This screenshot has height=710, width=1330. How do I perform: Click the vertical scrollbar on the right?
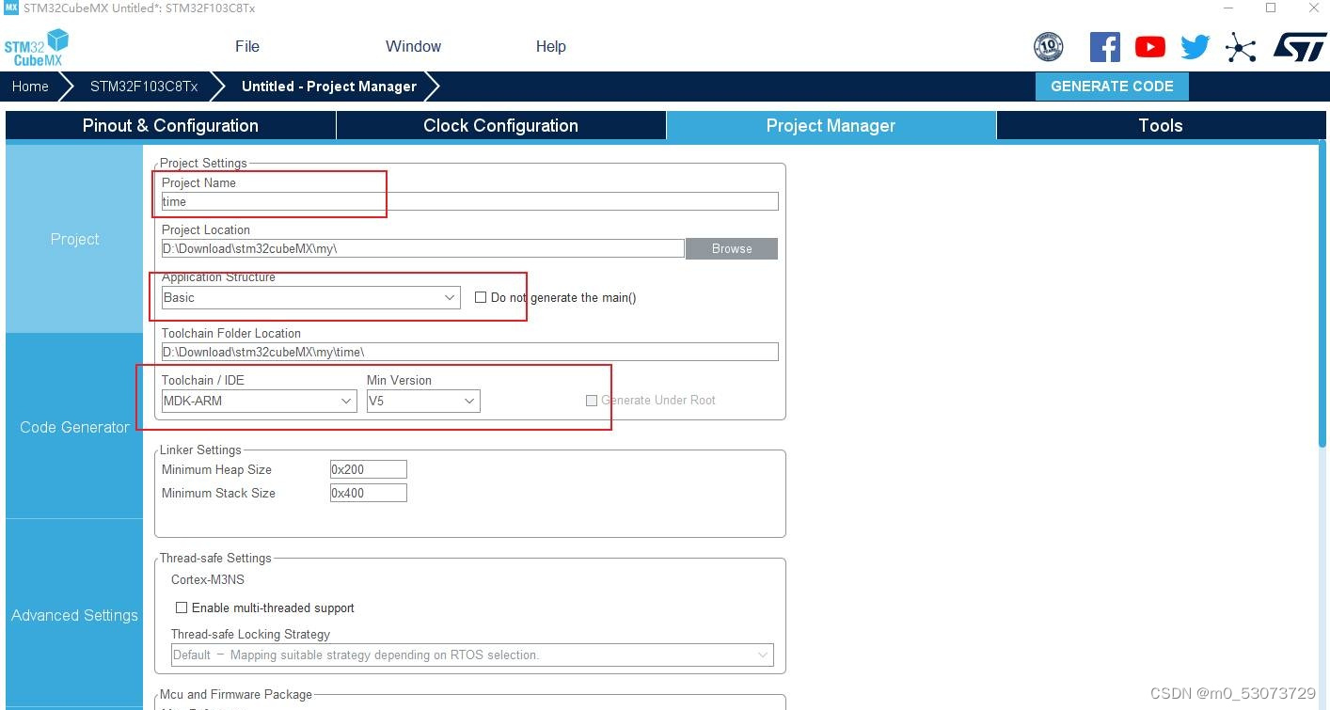[x=1323, y=293]
